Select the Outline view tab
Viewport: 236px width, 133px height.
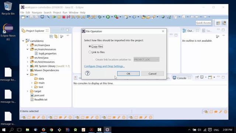(x=190, y=31)
